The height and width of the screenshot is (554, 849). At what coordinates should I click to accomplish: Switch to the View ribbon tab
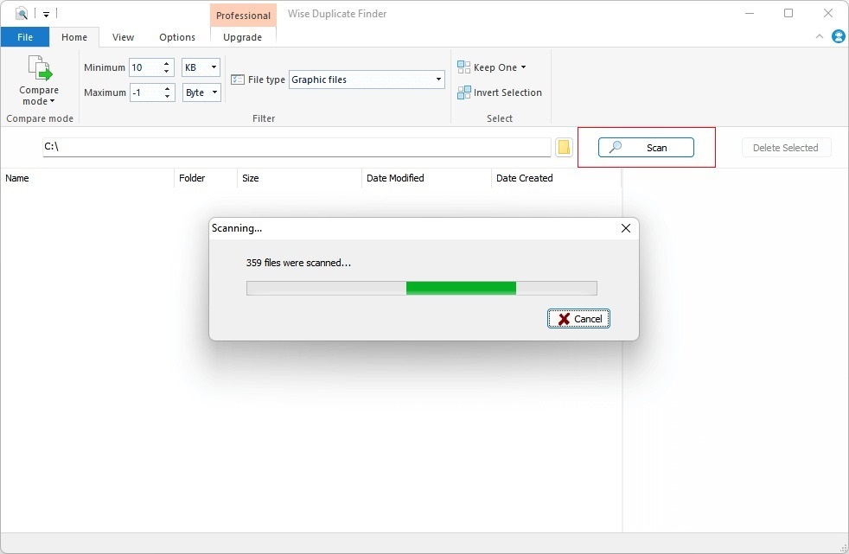click(123, 37)
